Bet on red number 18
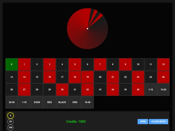This screenshot has height=131, width=175. (x=75, y=77)
